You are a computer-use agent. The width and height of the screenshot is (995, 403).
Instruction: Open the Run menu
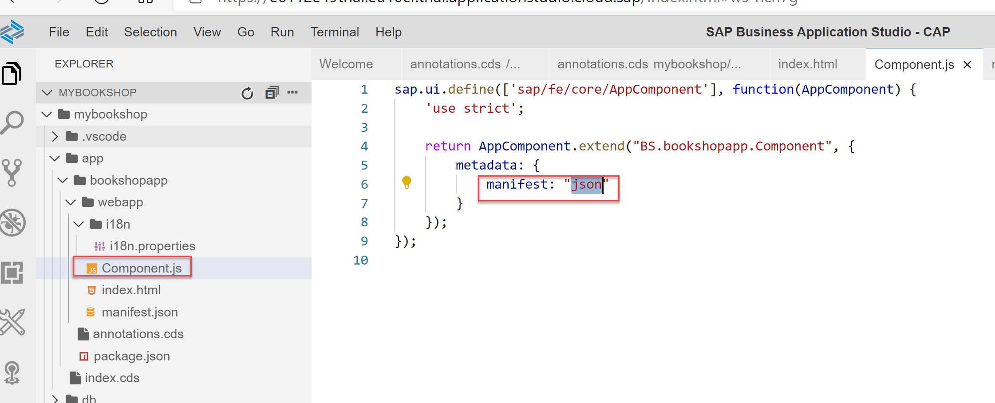[282, 32]
